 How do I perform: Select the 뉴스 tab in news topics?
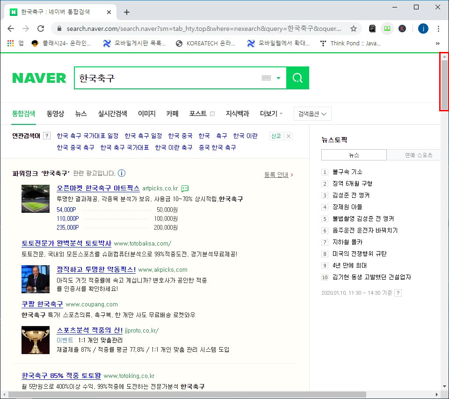pyautogui.click(x=354, y=155)
